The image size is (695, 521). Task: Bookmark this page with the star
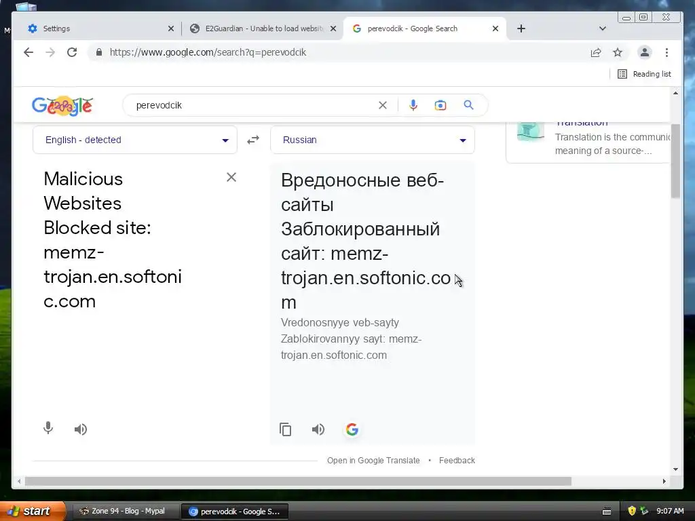coord(618,52)
